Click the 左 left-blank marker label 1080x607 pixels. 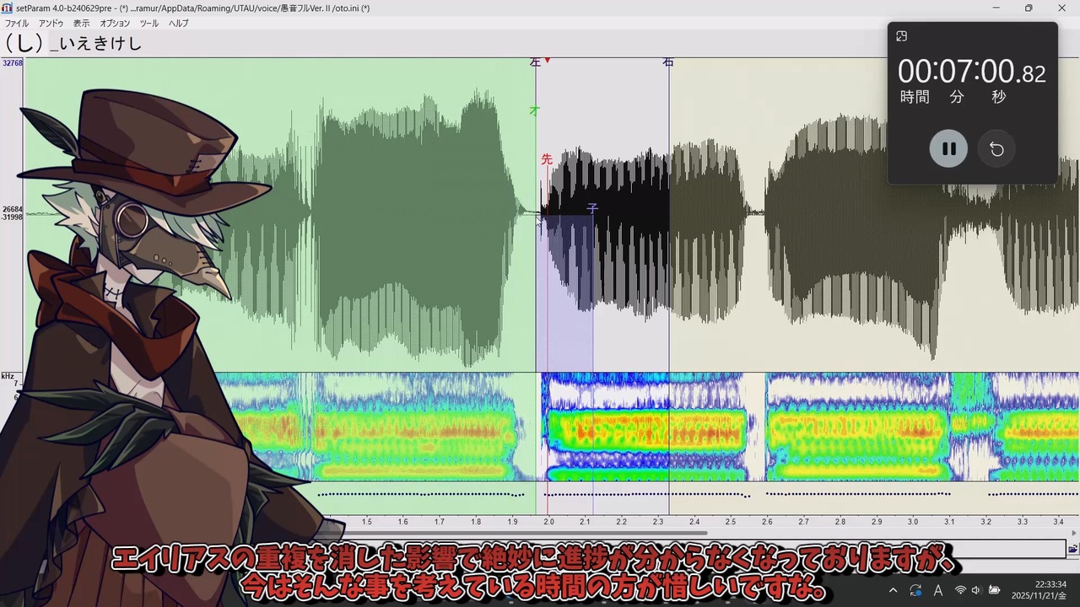click(535, 62)
